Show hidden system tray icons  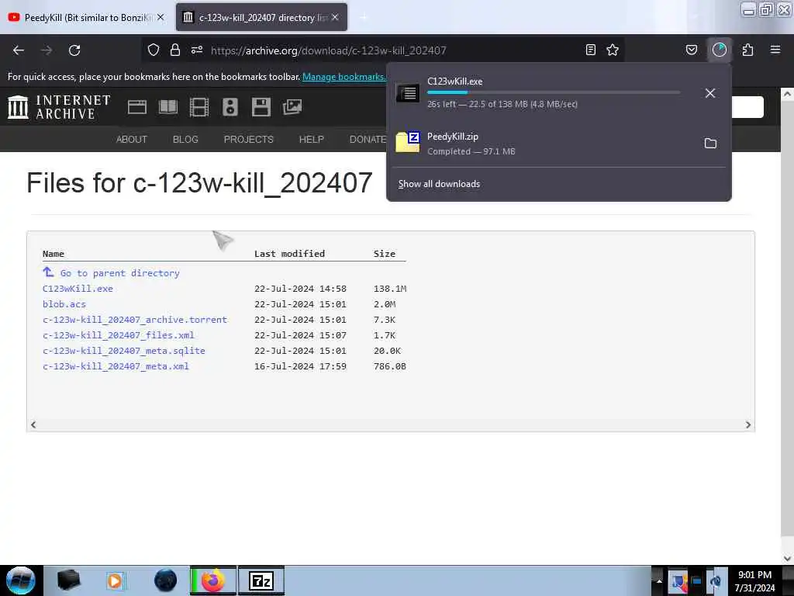(659, 580)
